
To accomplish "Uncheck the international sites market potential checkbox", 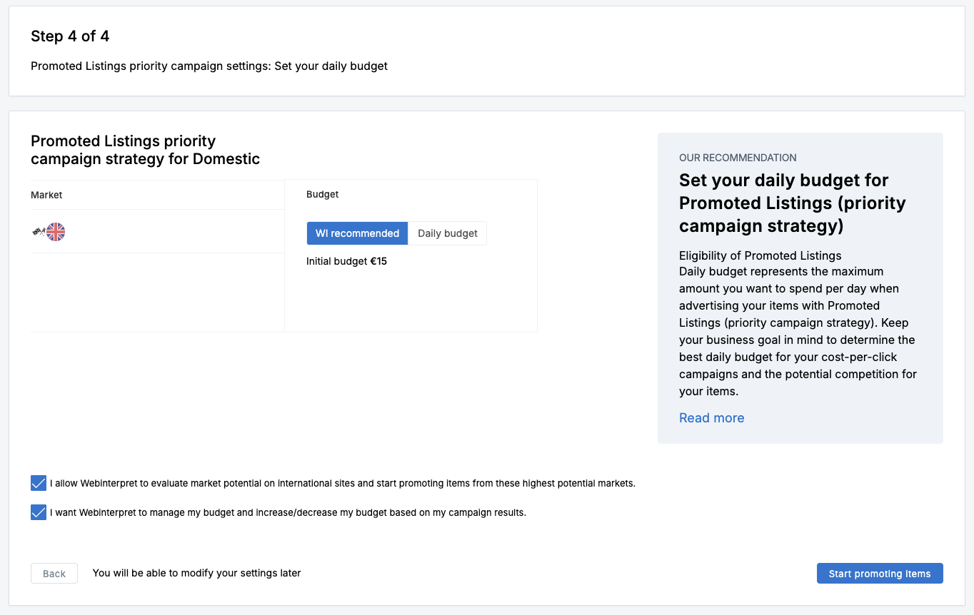I will 39,483.
